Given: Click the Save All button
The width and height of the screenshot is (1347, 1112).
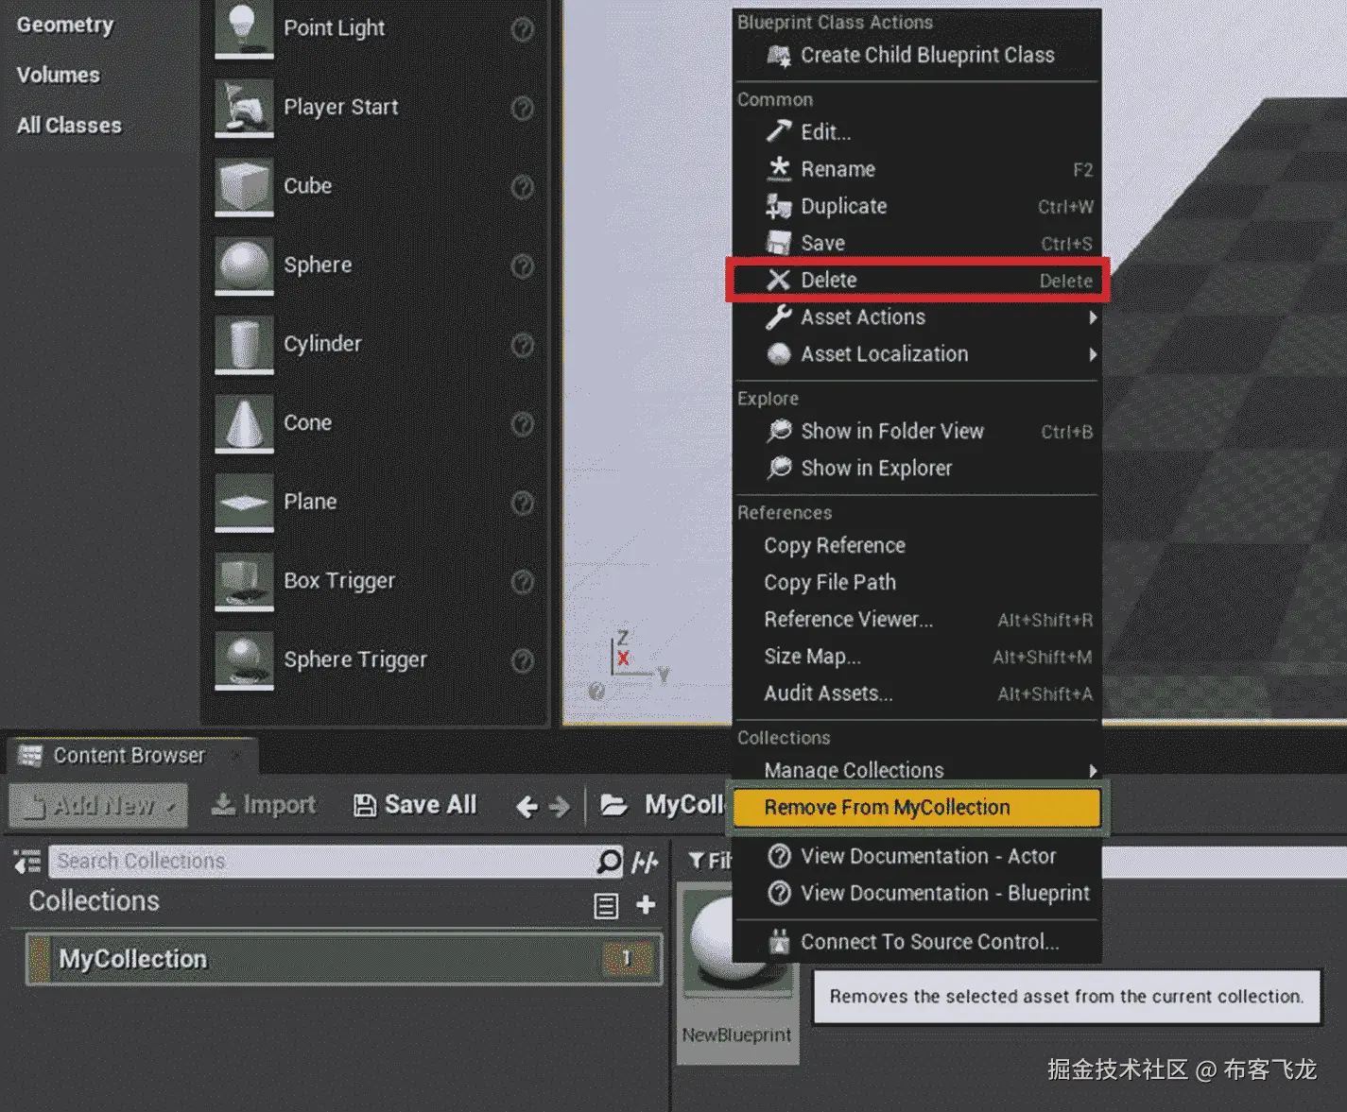Looking at the screenshot, I should click(x=415, y=805).
